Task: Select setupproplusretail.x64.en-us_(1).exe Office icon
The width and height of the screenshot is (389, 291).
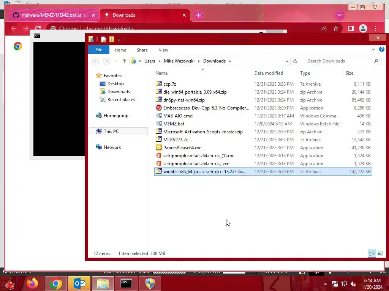Action: 159,156
